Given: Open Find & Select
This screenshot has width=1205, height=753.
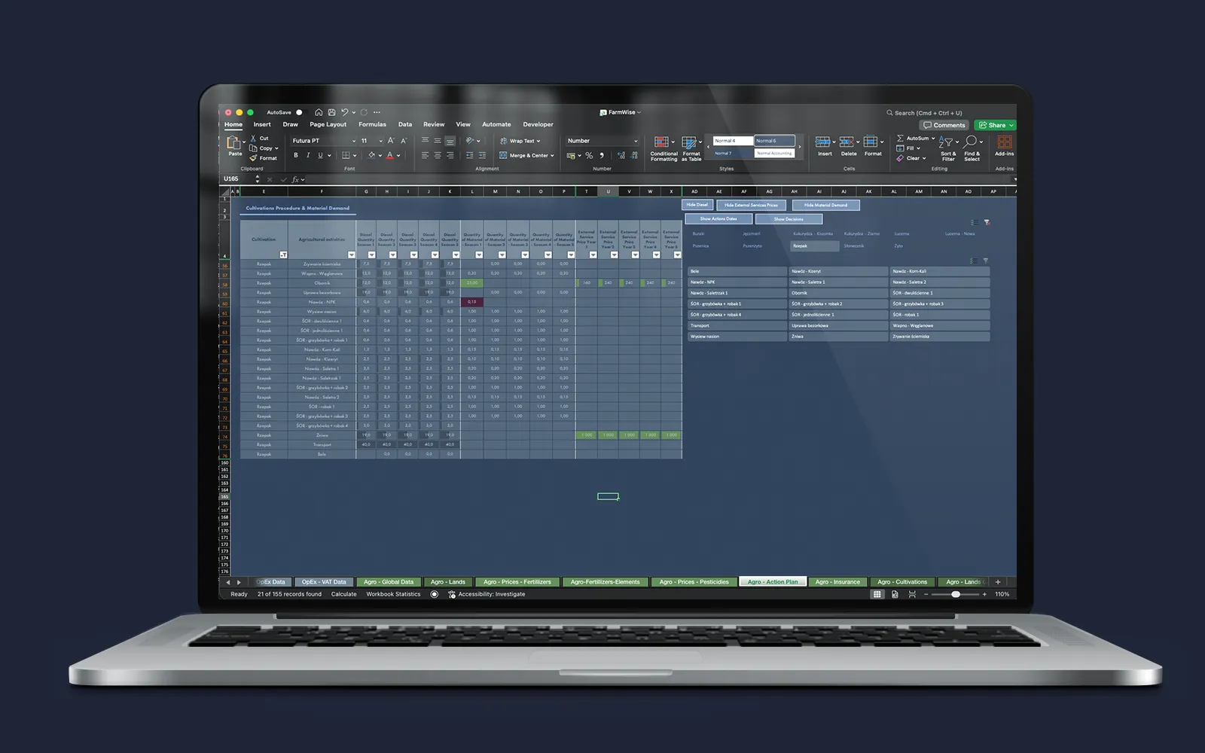Looking at the screenshot, I should click(x=972, y=148).
